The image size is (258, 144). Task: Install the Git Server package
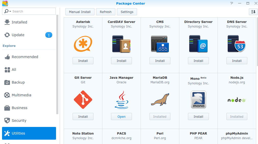pyautogui.click(x=83, y=116)
